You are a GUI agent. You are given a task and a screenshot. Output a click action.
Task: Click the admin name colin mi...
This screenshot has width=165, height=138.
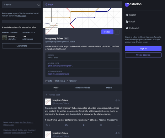13,37
